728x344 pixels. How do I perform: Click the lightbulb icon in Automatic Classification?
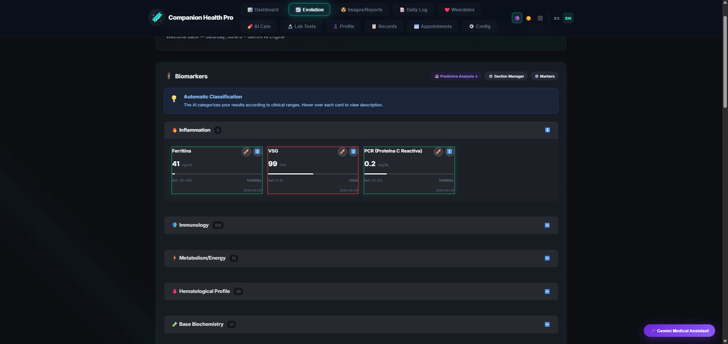pos(174,99)
